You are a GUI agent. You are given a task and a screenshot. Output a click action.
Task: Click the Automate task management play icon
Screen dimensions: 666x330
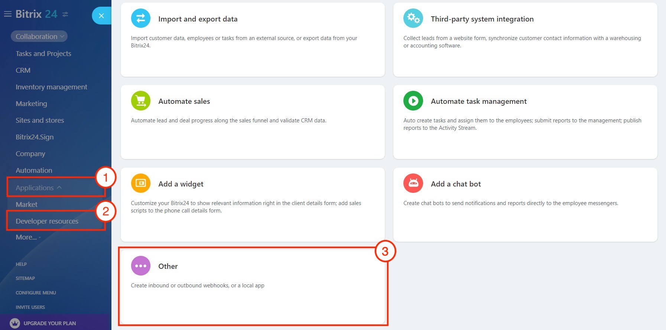413,101
